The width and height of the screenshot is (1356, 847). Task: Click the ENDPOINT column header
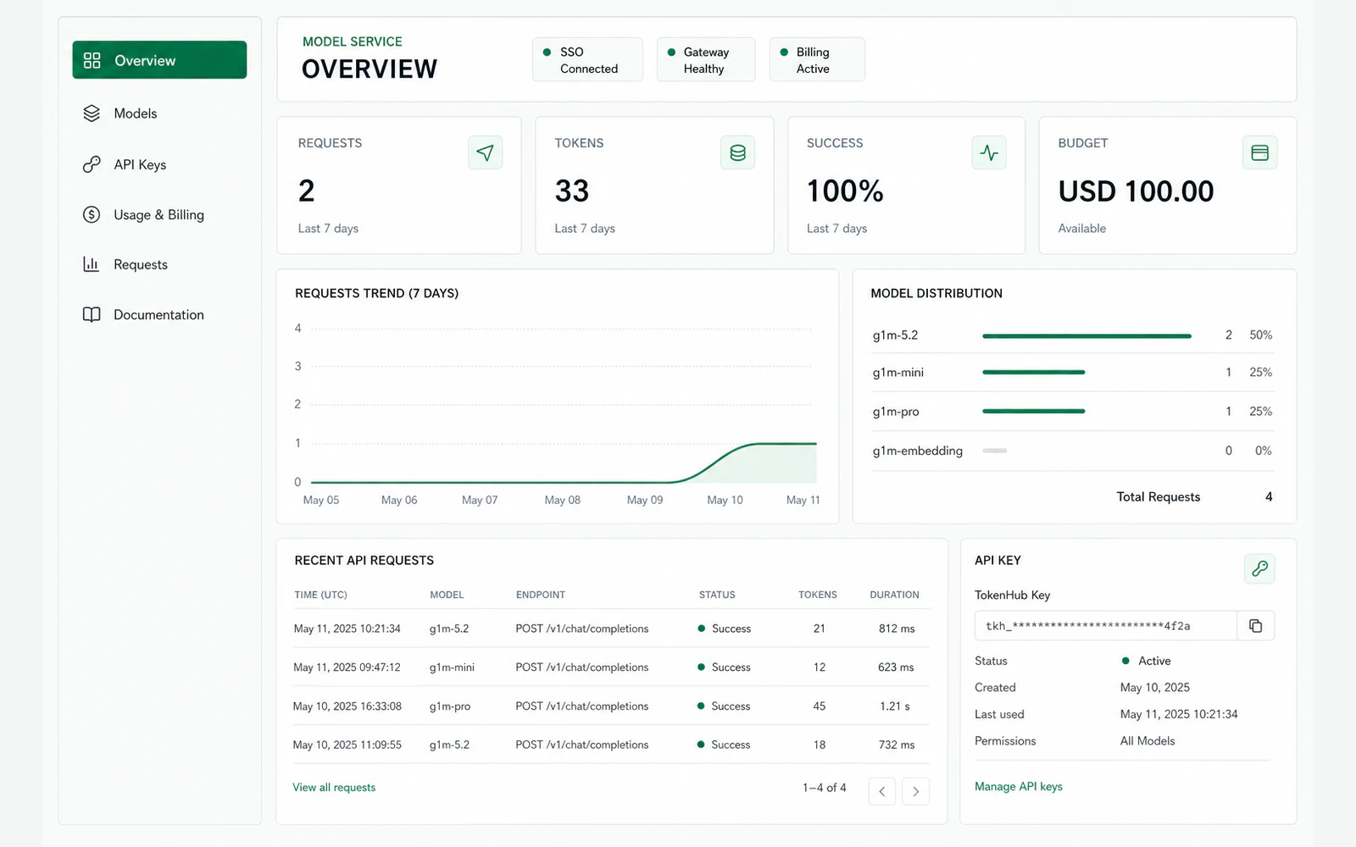[x=540, y=595]
